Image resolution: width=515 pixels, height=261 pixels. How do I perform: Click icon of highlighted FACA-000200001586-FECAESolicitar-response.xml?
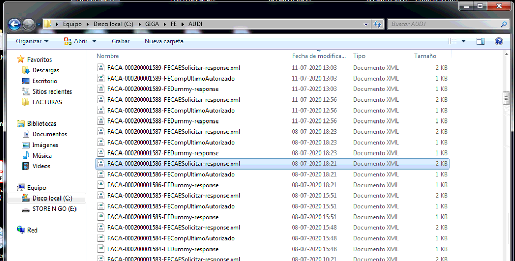[x=101, y=164]
